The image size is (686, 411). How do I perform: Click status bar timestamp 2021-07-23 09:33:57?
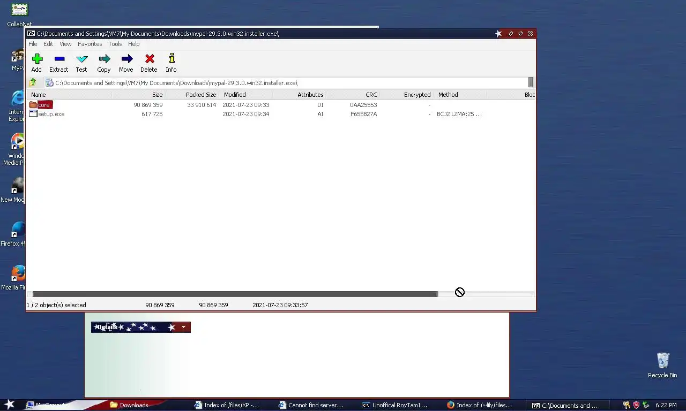click(280, 305)
